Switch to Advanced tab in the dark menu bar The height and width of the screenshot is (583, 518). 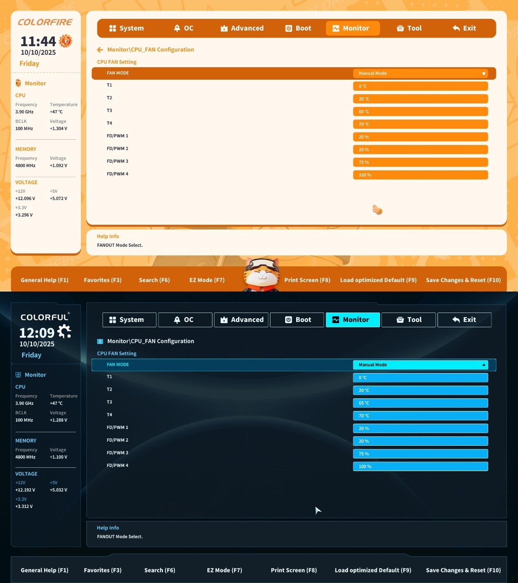point(241,320)
